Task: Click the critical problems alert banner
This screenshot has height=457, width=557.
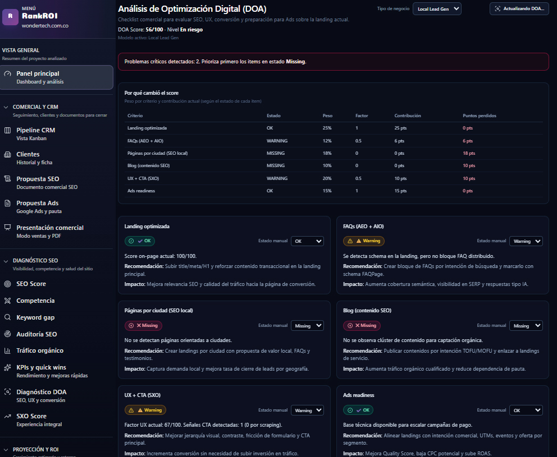Action: click(x=333, y=62)
